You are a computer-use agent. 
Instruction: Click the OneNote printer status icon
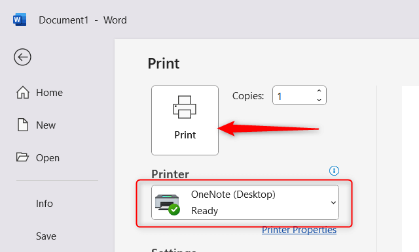(x=168, y=204)
